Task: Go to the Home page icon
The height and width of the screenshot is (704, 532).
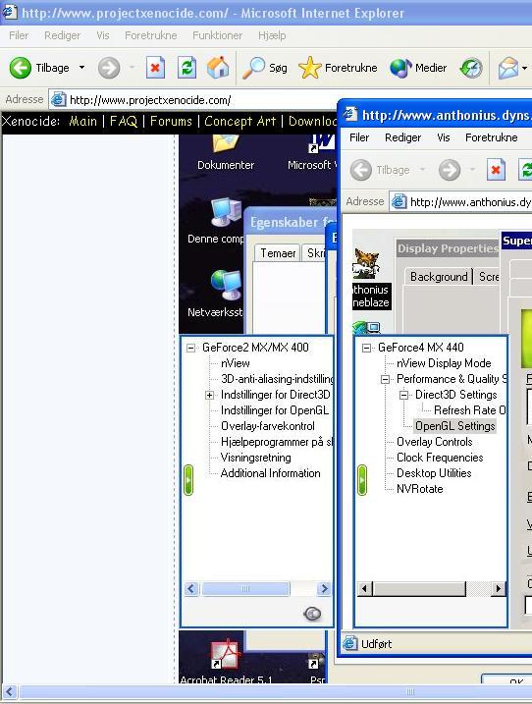Action: pos(218,68)
